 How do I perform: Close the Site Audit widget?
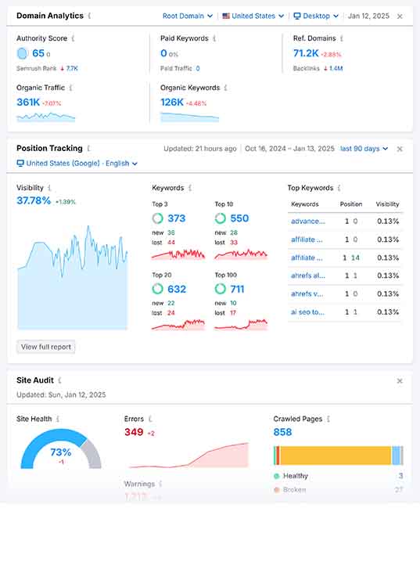pos(400,381)
